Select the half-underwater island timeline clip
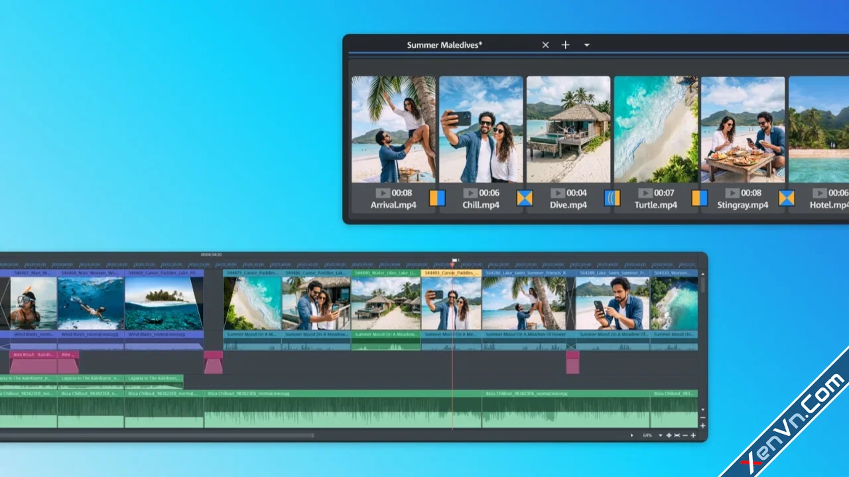 [x=163, y=303]
